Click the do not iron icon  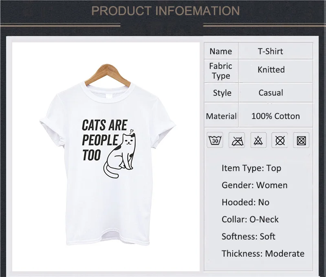(x=237, y=140)
